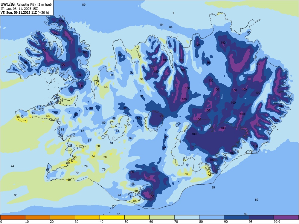This screenshot has width=299, height=224.
Task: Click the map value '90' near the northeast coast
Action: (x=249, y=33)
